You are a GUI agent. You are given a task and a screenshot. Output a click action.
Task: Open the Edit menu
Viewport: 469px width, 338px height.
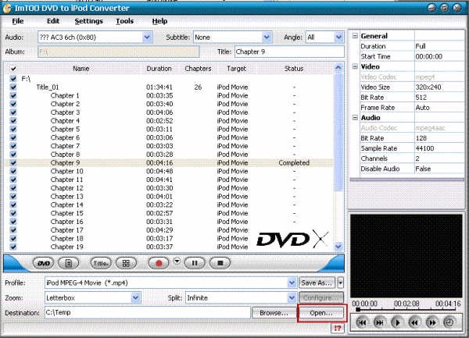(x=53, y=21)
